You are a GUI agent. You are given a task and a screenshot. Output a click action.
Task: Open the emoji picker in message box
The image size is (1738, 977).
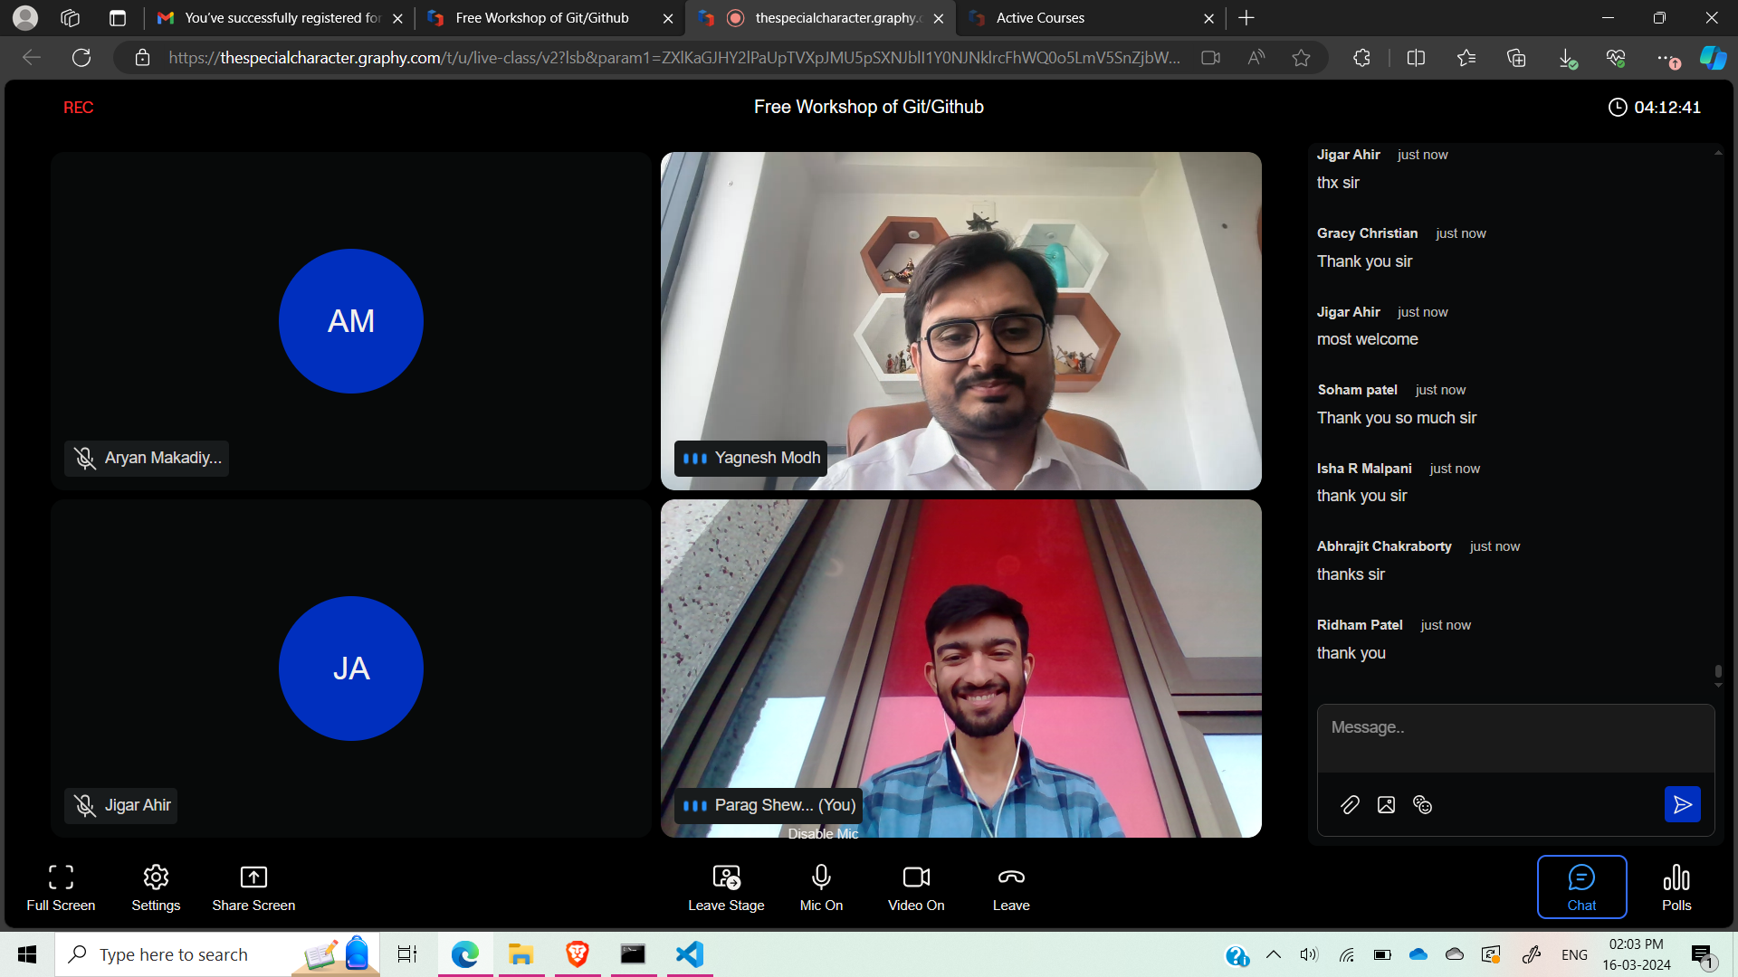pyautogui.click(x=1422, y=805)
